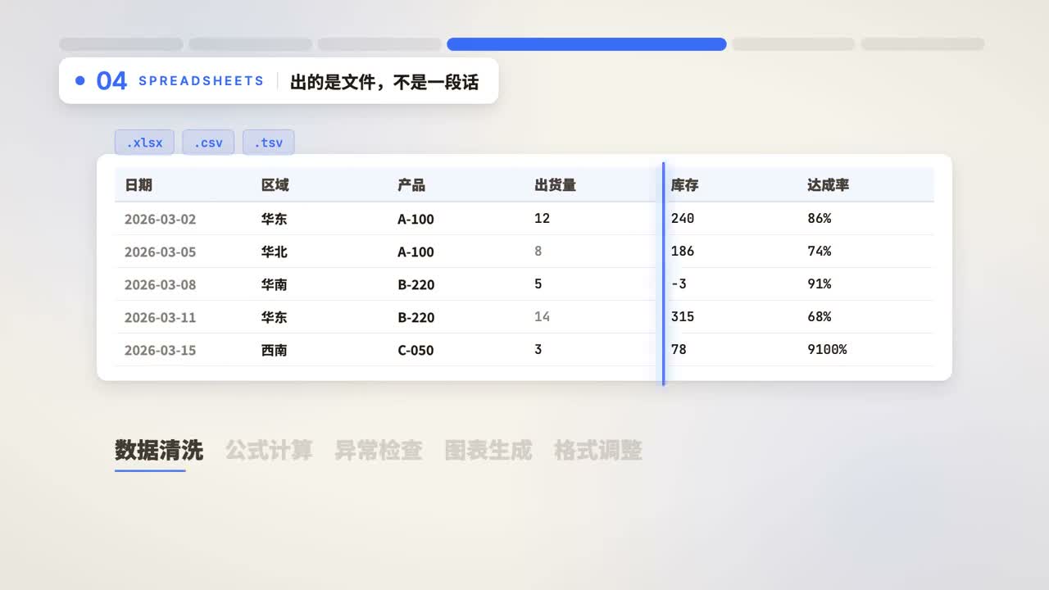Viewport: 1049px width, 590px height.
Task: Click the inventory value 315
Action: [x=682, y=316]
